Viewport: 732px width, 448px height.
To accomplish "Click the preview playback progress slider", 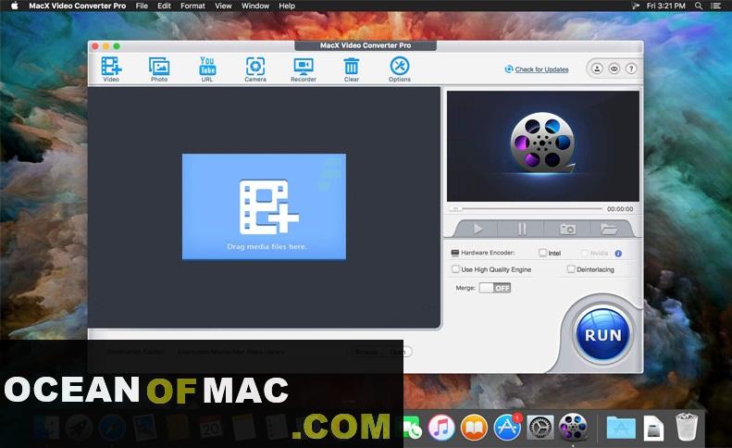I will tap(527, 208).
